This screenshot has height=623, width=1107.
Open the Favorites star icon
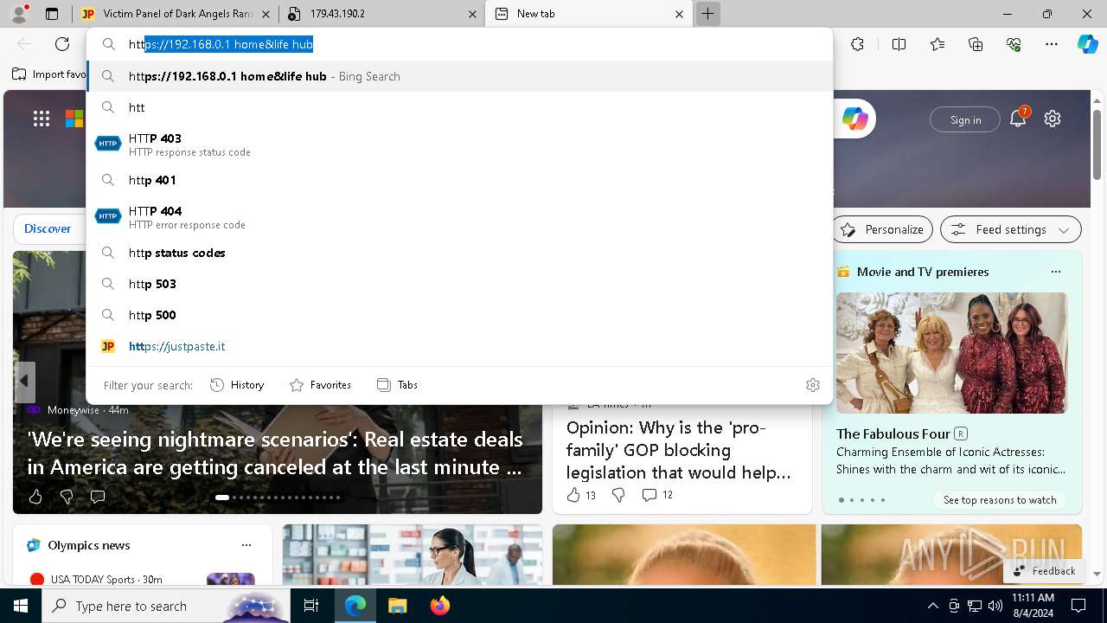tap(937, 44)
